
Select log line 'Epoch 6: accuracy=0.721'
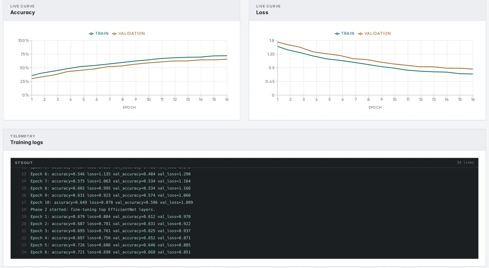tap(110, 252)
